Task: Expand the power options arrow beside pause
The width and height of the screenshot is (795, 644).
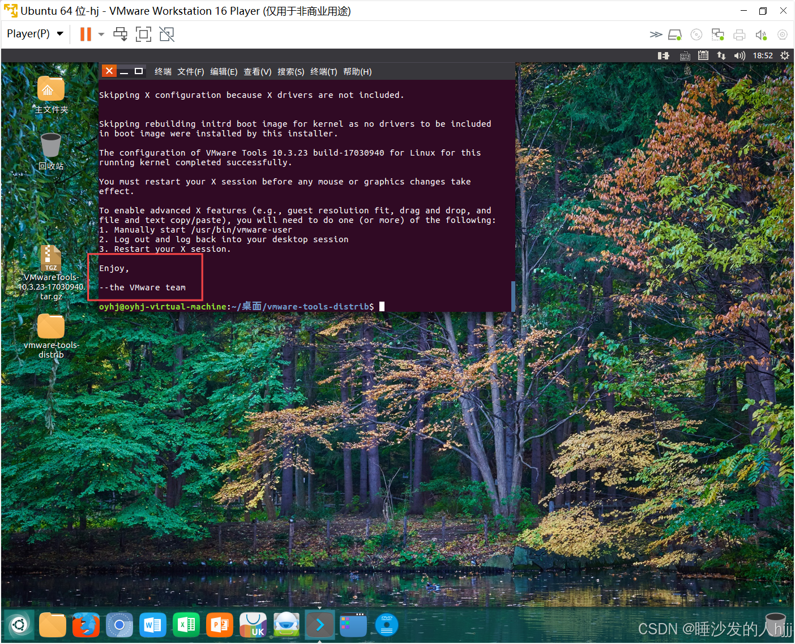Action: point(101,35)
